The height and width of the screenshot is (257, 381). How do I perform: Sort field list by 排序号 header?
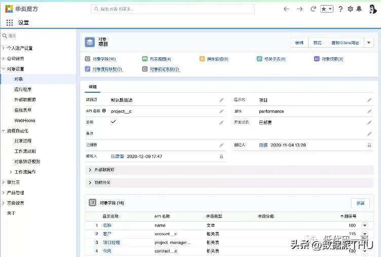348,216
